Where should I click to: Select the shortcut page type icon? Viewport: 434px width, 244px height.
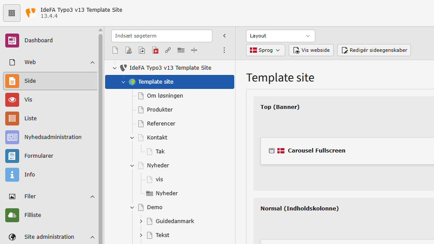[x=142, y=51]
